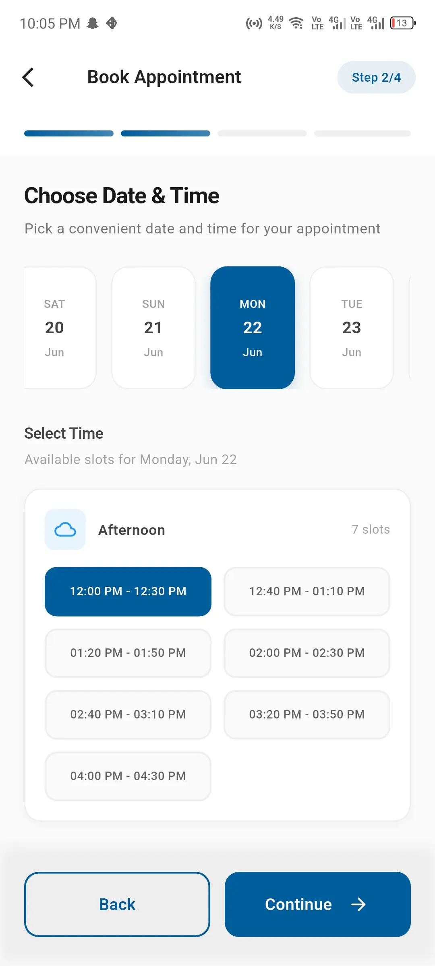Choose the 02:40 PM - 03:10 PM slot

128,714
